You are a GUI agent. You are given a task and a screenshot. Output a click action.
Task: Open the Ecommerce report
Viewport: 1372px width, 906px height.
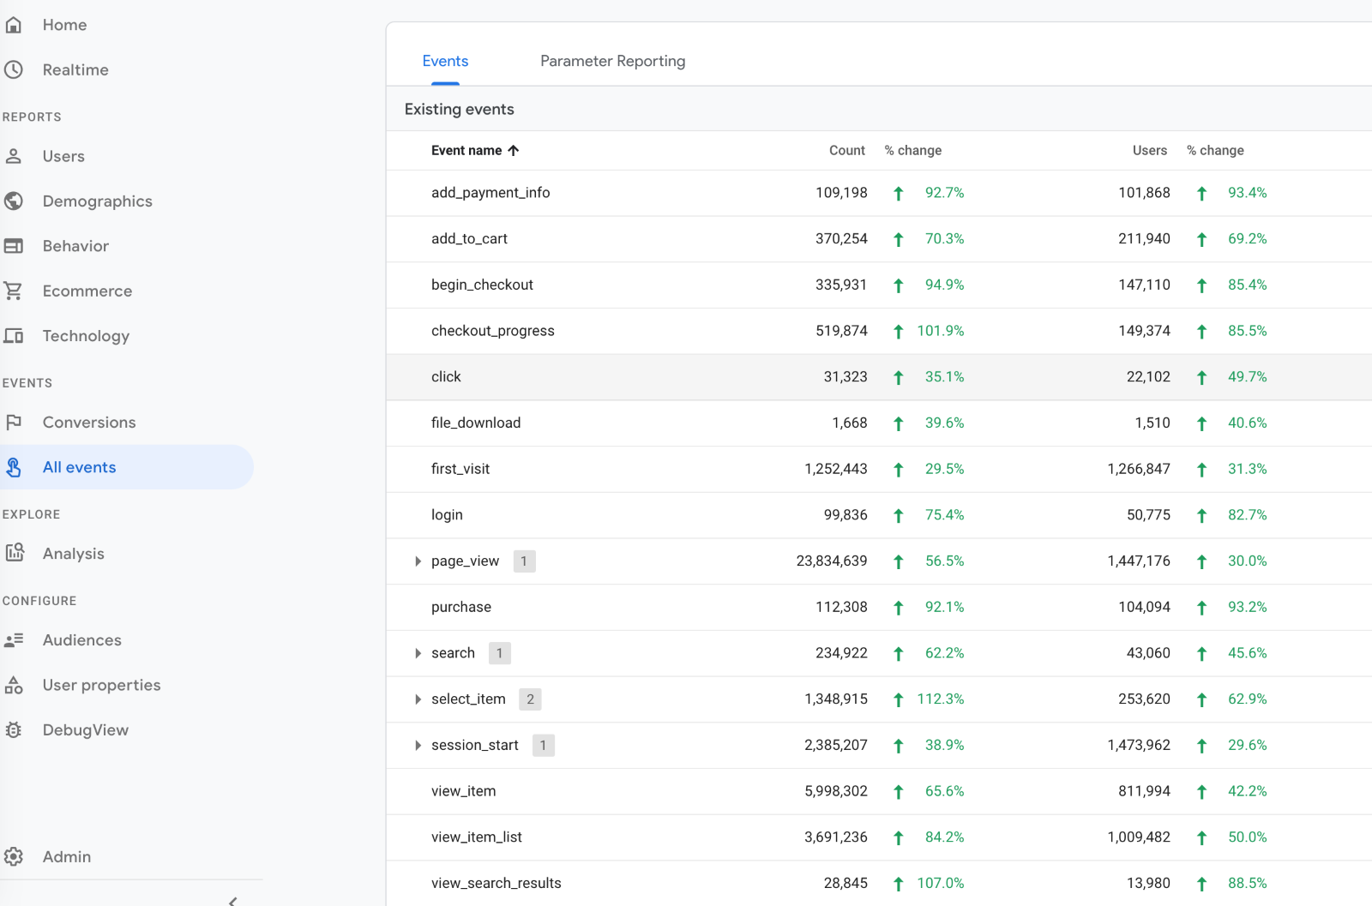click(x=87, y=291)
